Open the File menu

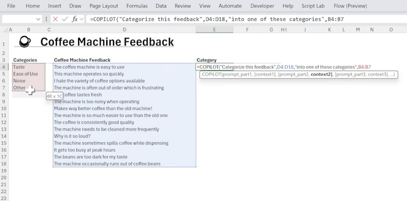[x=11, y=6]
